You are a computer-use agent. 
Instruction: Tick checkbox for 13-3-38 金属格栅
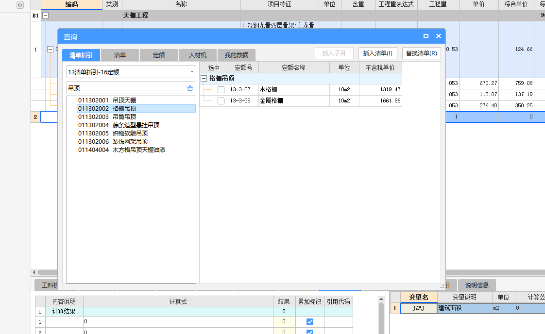(x=221, y=101)
